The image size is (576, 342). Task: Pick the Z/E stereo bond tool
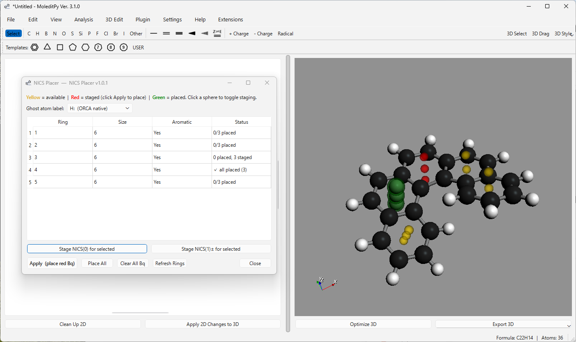click(217, 34)
